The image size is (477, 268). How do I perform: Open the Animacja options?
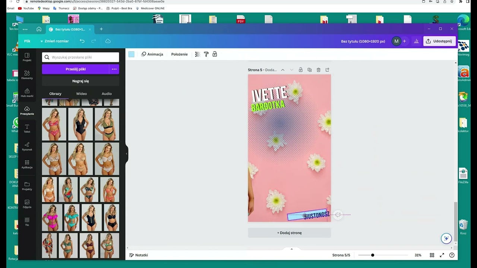coord(152,54)
